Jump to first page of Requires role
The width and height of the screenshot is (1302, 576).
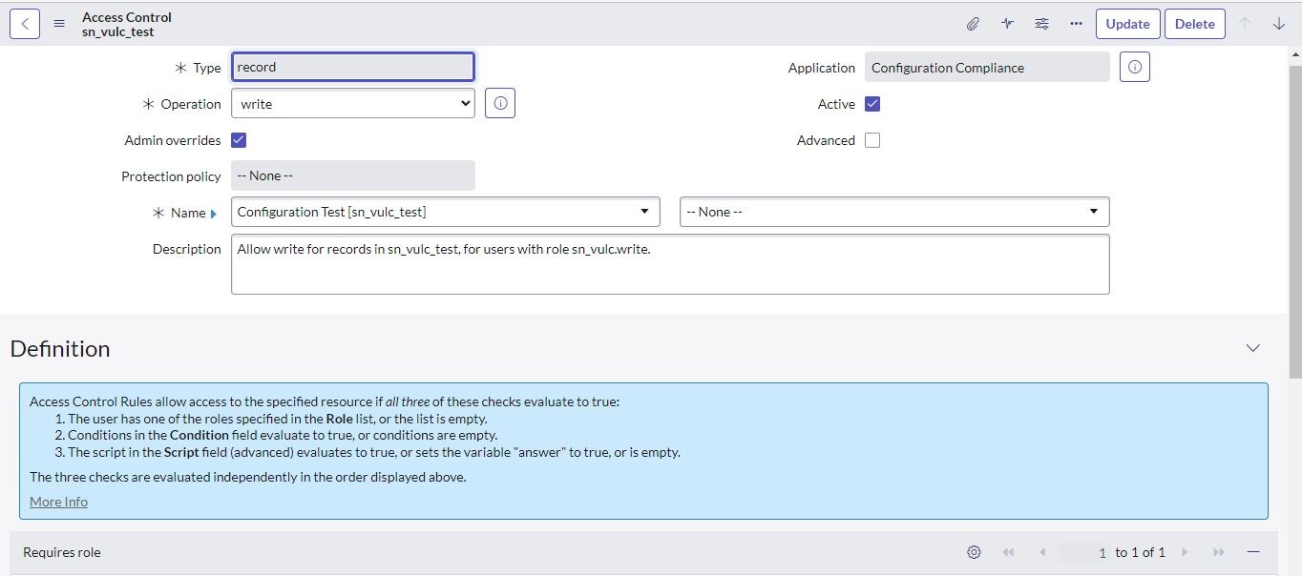click(x=1008, y=552)
